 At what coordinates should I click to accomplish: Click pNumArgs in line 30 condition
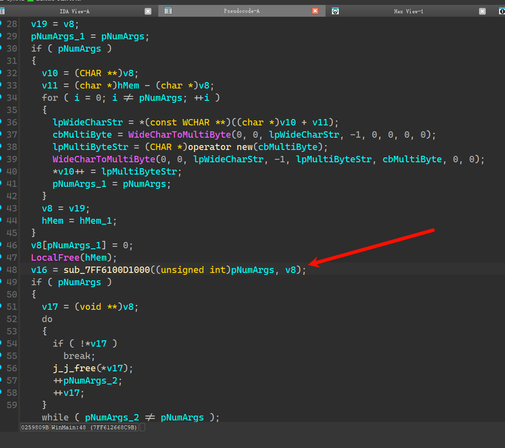click(80, 49)
